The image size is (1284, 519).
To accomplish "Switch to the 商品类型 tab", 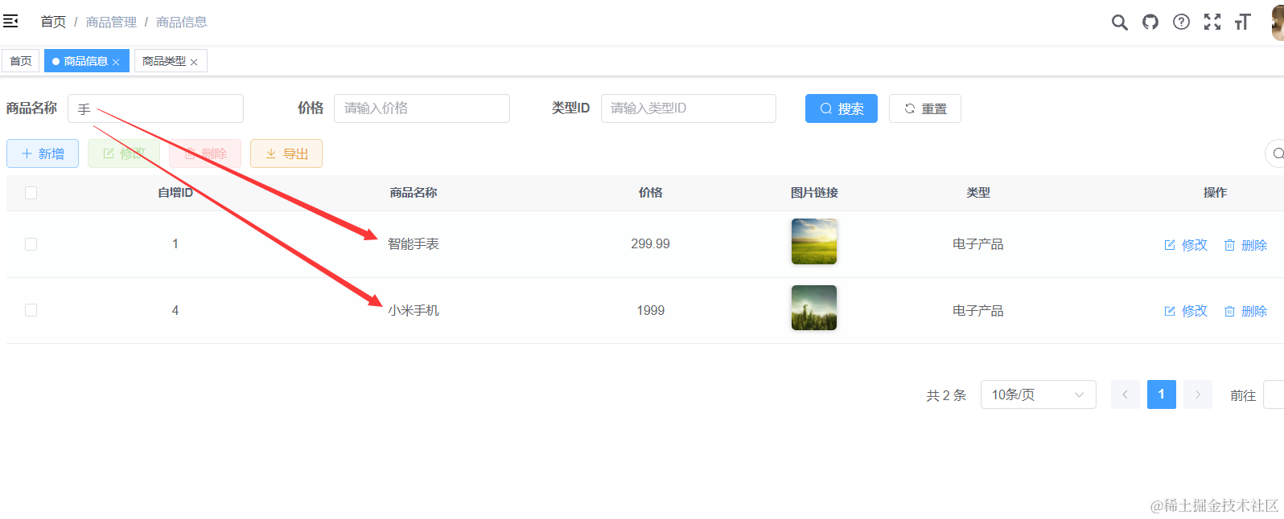I will [163, 61].
